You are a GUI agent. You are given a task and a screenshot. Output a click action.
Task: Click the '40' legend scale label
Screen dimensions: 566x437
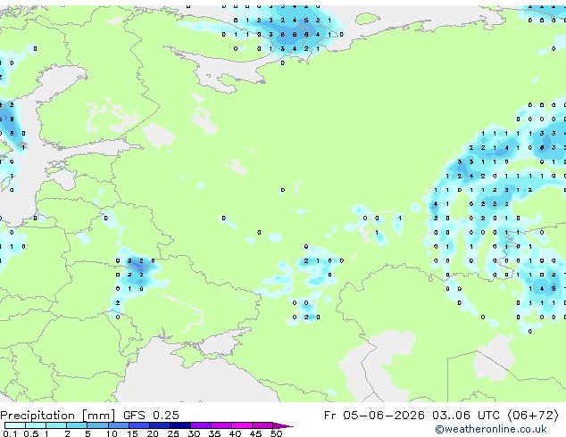point(235,433)
